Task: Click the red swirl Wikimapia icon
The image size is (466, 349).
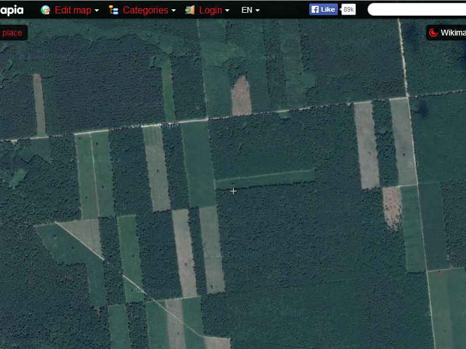Action: (433, 33)
